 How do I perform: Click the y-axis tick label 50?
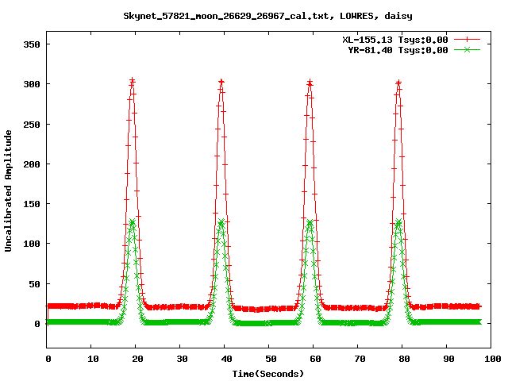click(34, 284)
